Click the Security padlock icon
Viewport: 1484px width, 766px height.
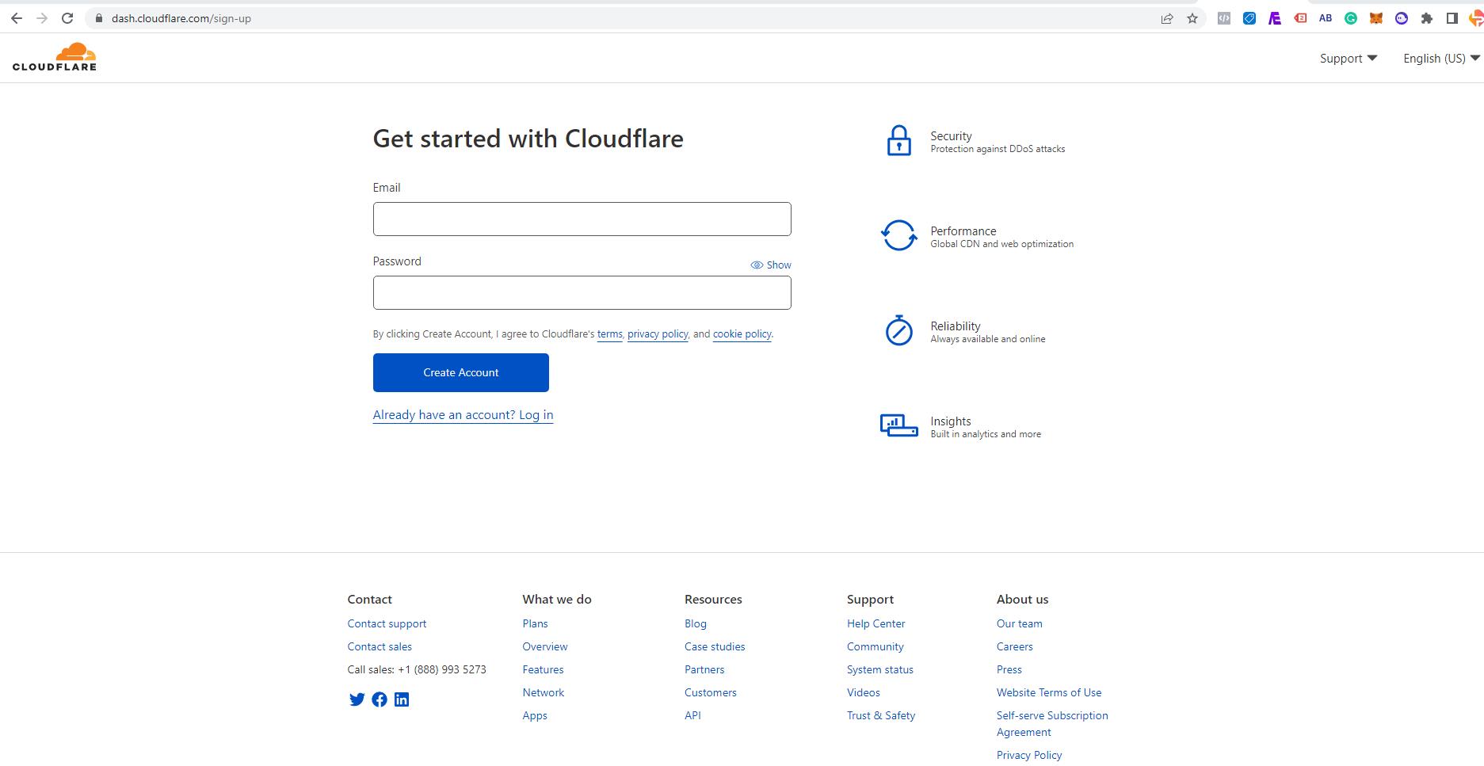coord(898,140)
